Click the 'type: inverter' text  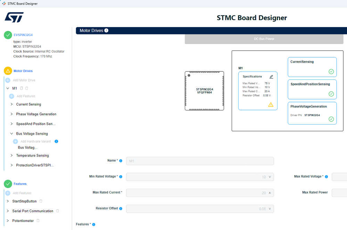[x=23, y=42]
